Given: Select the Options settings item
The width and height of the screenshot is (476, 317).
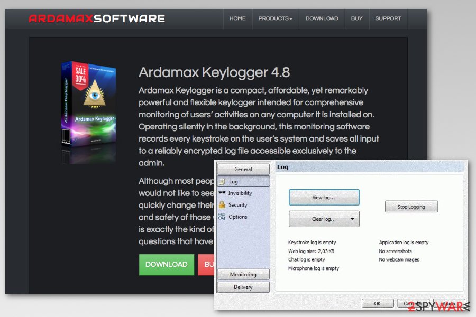Looking at the screenshot, I should coord(237,217).
